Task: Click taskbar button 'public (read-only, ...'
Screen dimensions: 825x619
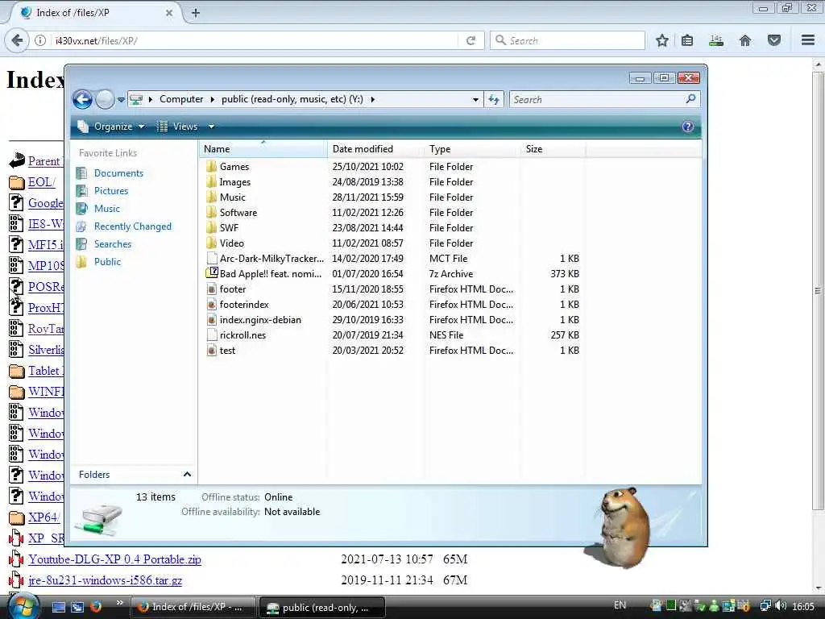Action: [322, 607]
